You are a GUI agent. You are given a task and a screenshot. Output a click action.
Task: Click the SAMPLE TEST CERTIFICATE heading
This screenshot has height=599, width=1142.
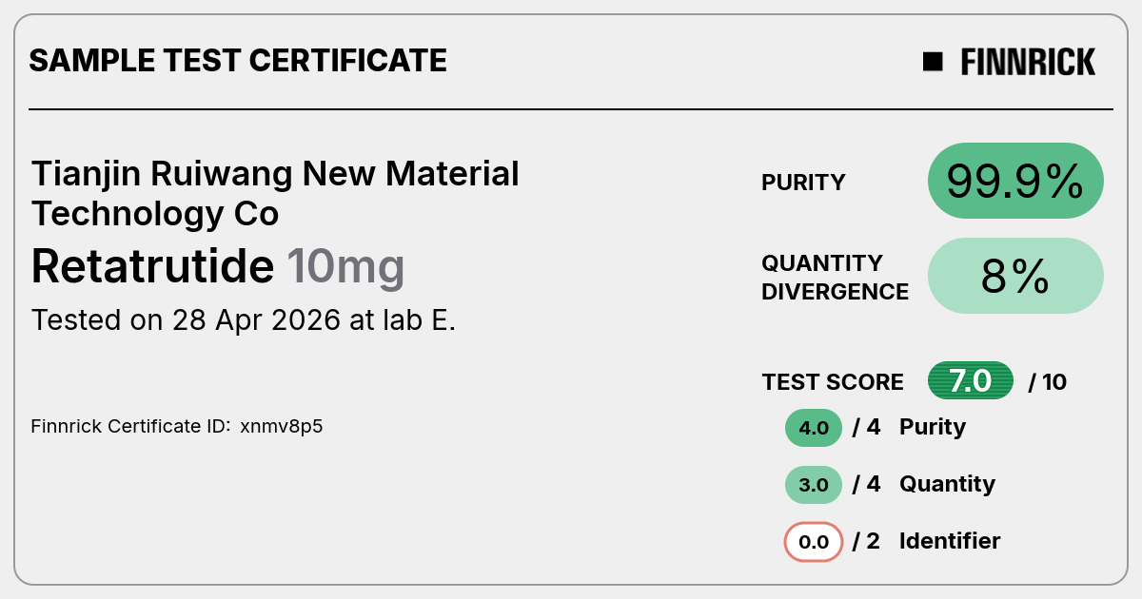coord(238,61)
